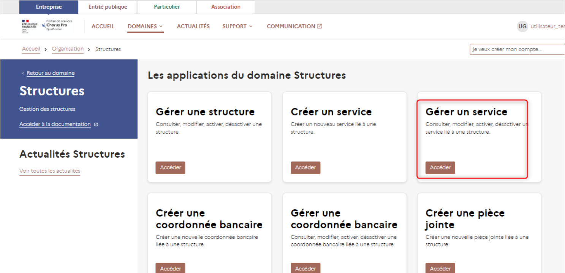Click external link icon beside Communication
Screen dimensions: 565x273
pos(320,26)
